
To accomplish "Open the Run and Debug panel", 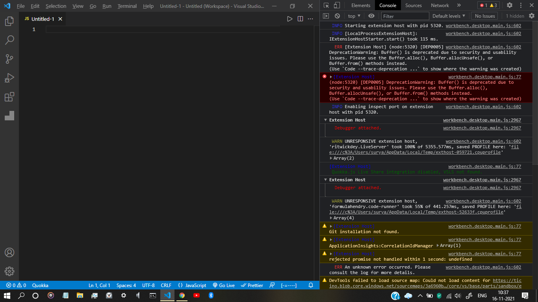I will 9,78.
